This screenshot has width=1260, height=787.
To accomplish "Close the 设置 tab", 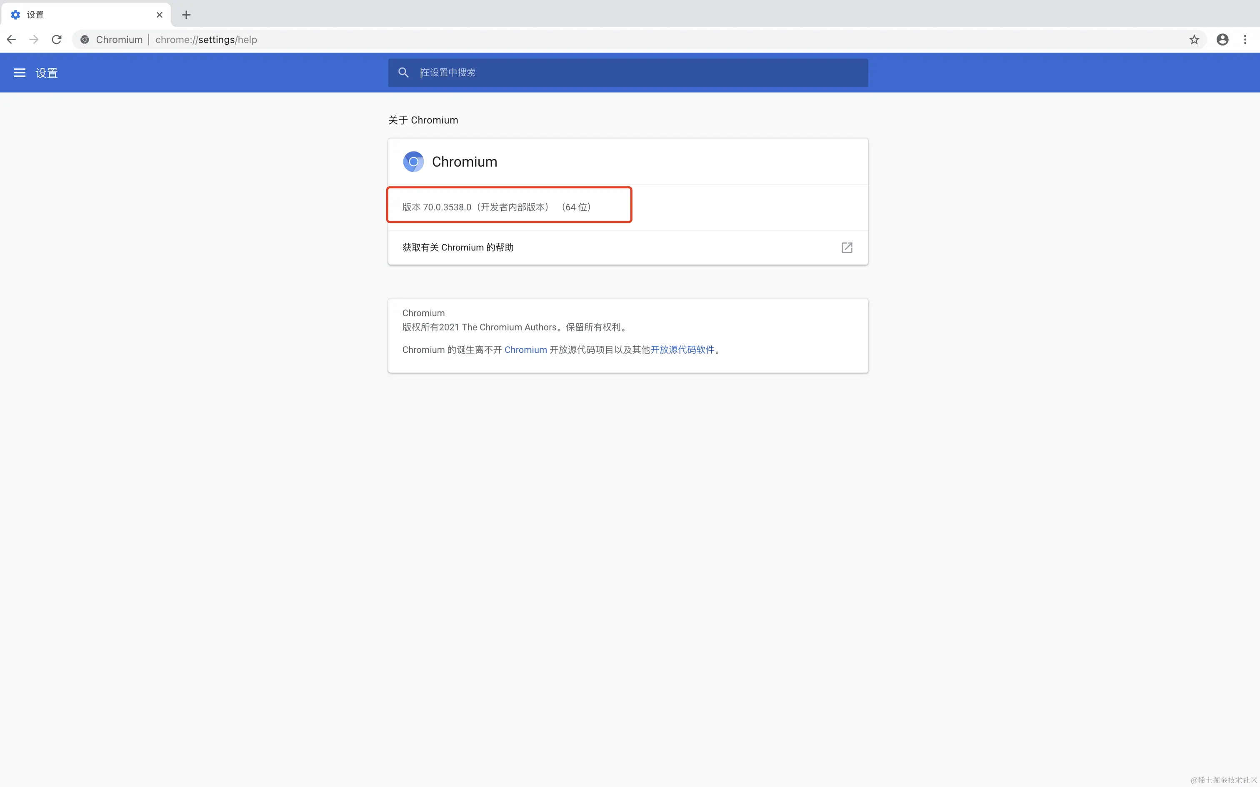I will coord(159,15).
